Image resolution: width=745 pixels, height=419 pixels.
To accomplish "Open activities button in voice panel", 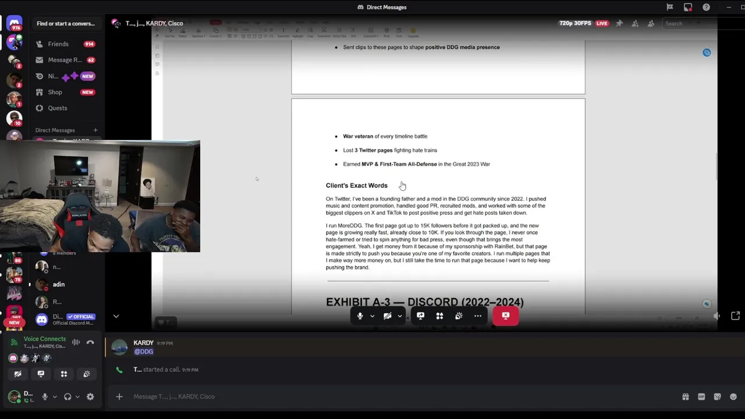I will pyautogui.click(x=64, y=374).
